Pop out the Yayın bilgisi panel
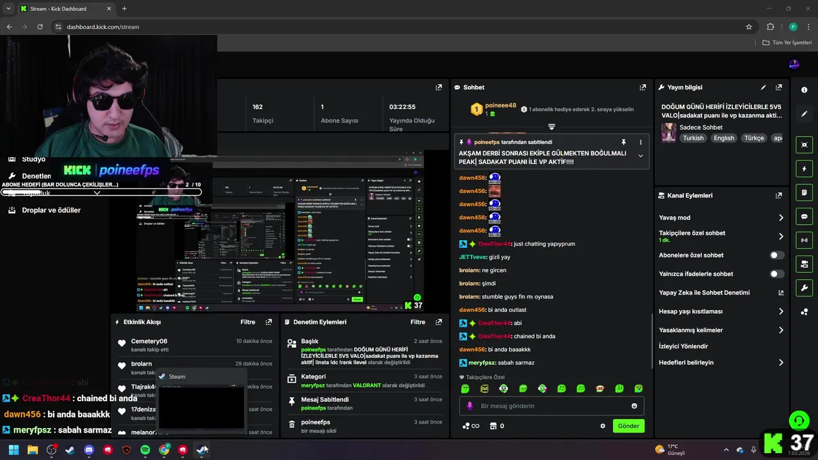 pyautogui.click(x=778, y=88)
